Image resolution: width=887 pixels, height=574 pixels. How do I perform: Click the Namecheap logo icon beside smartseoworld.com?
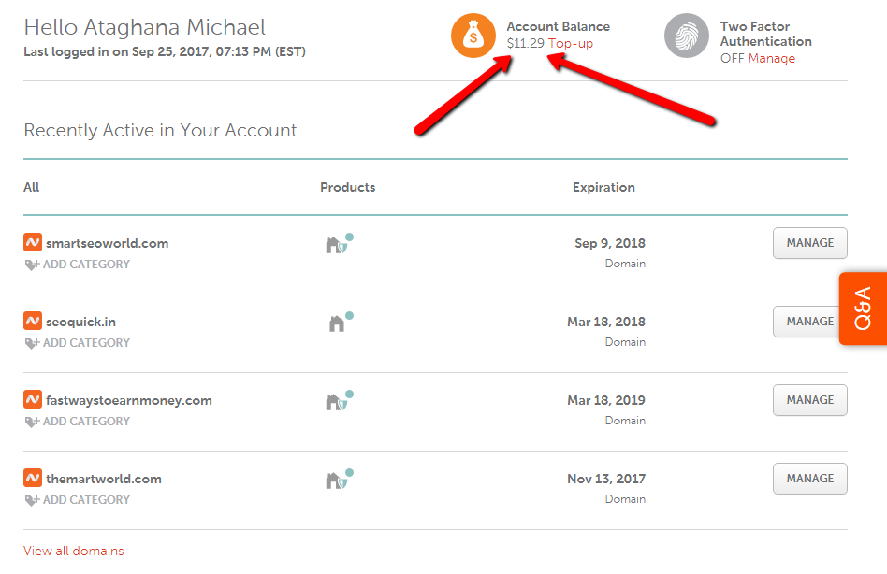click(x=33, y=243)
